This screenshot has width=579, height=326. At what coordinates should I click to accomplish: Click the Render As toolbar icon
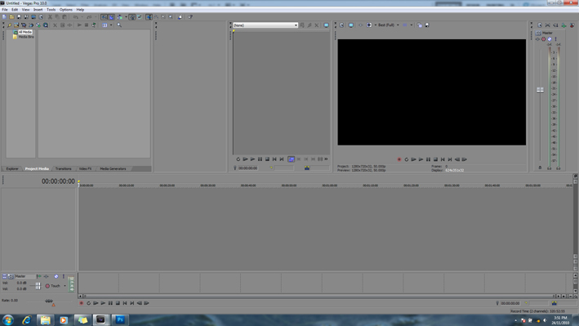click(33, 17)
